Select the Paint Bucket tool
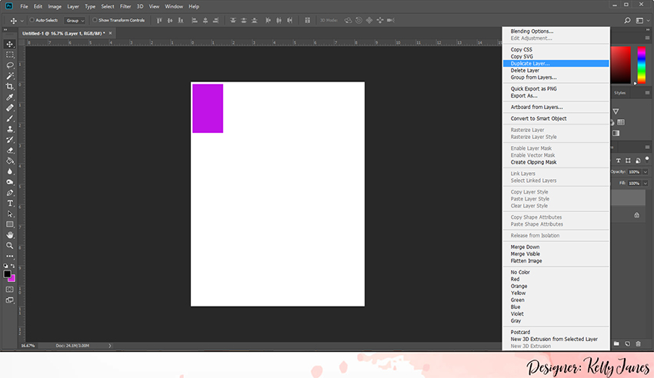The width and height of the screenshot is (654, 378). (9, 161)
